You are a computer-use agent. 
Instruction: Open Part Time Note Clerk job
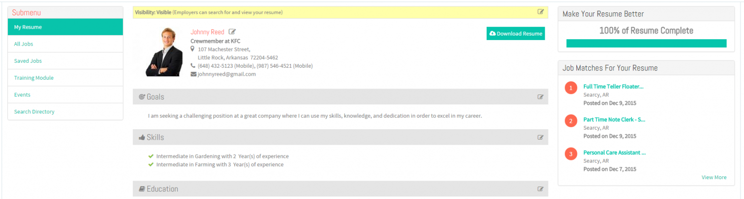pyautogui.click(x=614, y=120)
